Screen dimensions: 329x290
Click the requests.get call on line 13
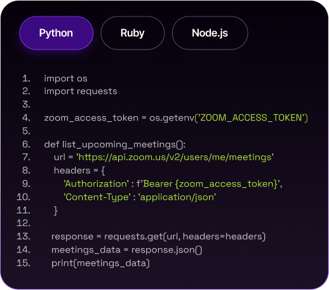tap(185, 237)
